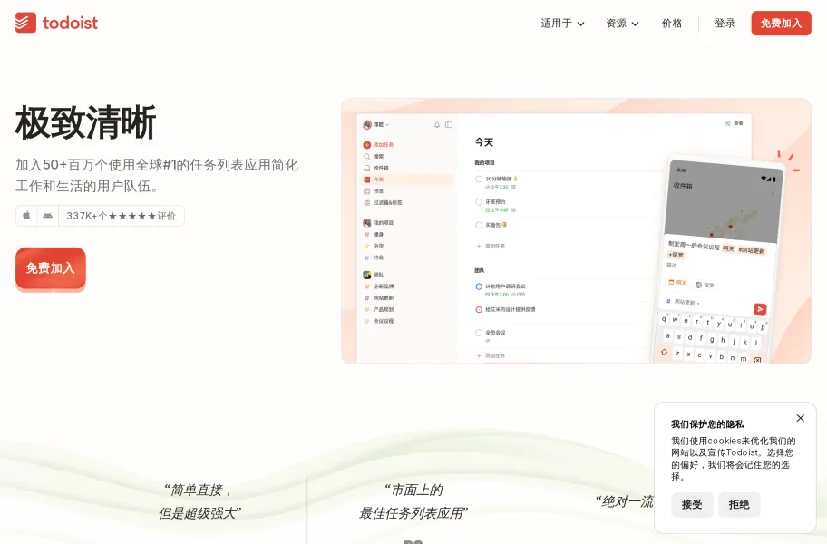Click the backspace key on phone keyboard

pos(757,360)
